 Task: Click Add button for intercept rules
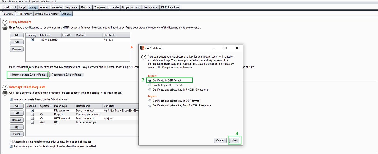[x=17, y=106]
